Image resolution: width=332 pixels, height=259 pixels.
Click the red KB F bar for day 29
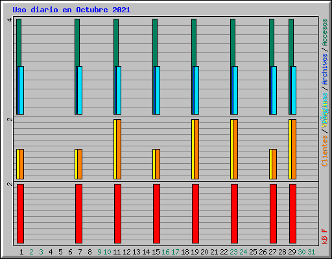point(292,214)
